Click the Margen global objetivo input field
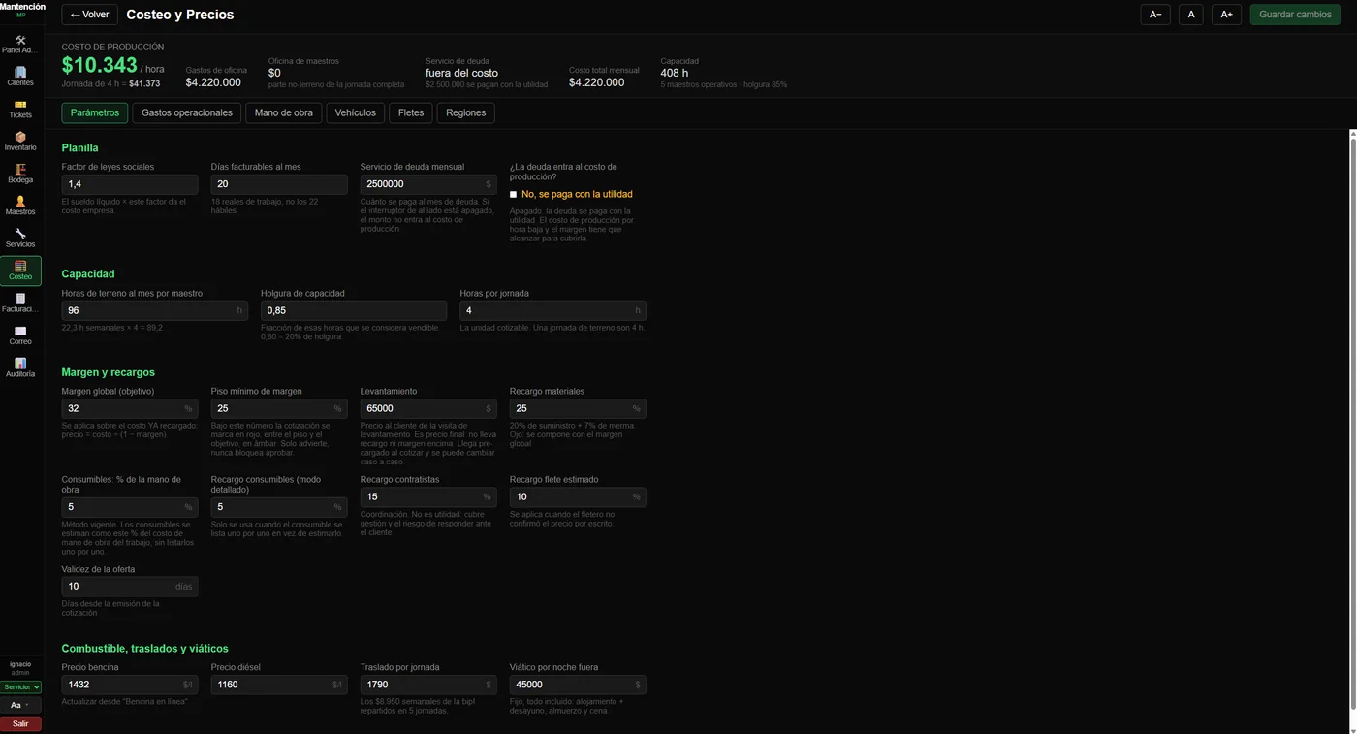 [x=130, y=409]
